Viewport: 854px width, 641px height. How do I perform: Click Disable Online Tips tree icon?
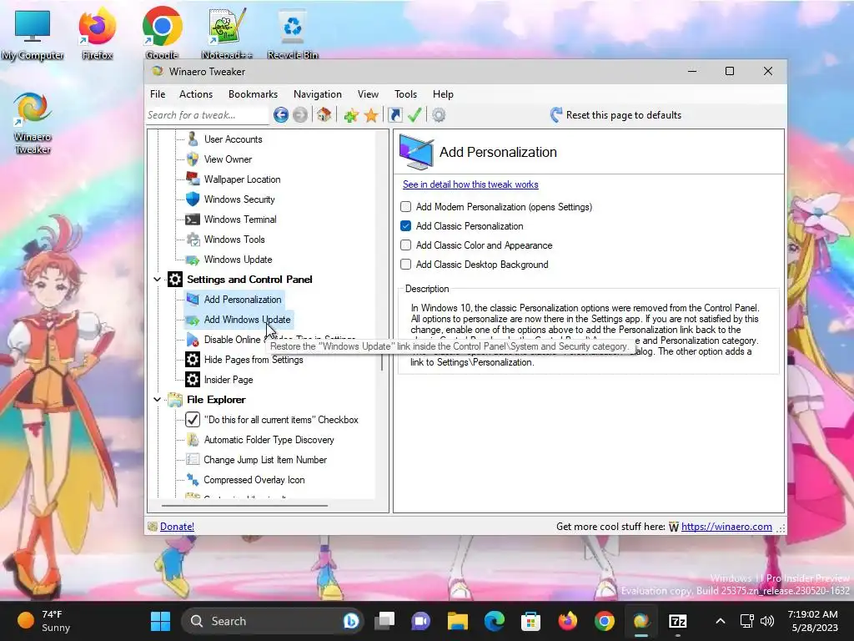click(193, 340)
